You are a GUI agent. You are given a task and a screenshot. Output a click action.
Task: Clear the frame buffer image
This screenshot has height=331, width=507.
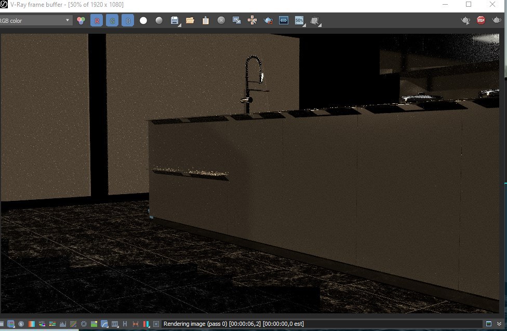(x=221, y=21)
